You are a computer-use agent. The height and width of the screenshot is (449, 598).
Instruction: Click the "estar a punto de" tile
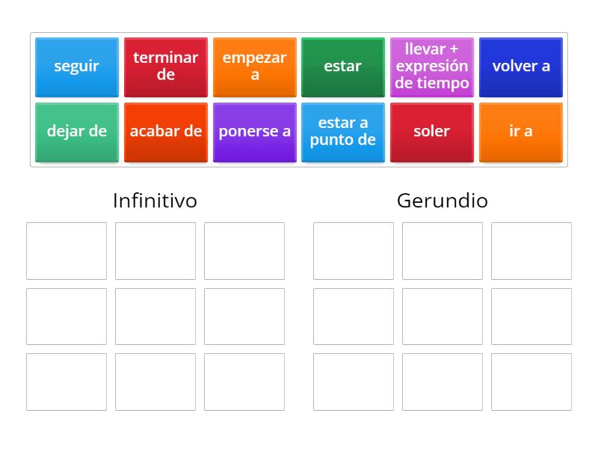[343, 132]
